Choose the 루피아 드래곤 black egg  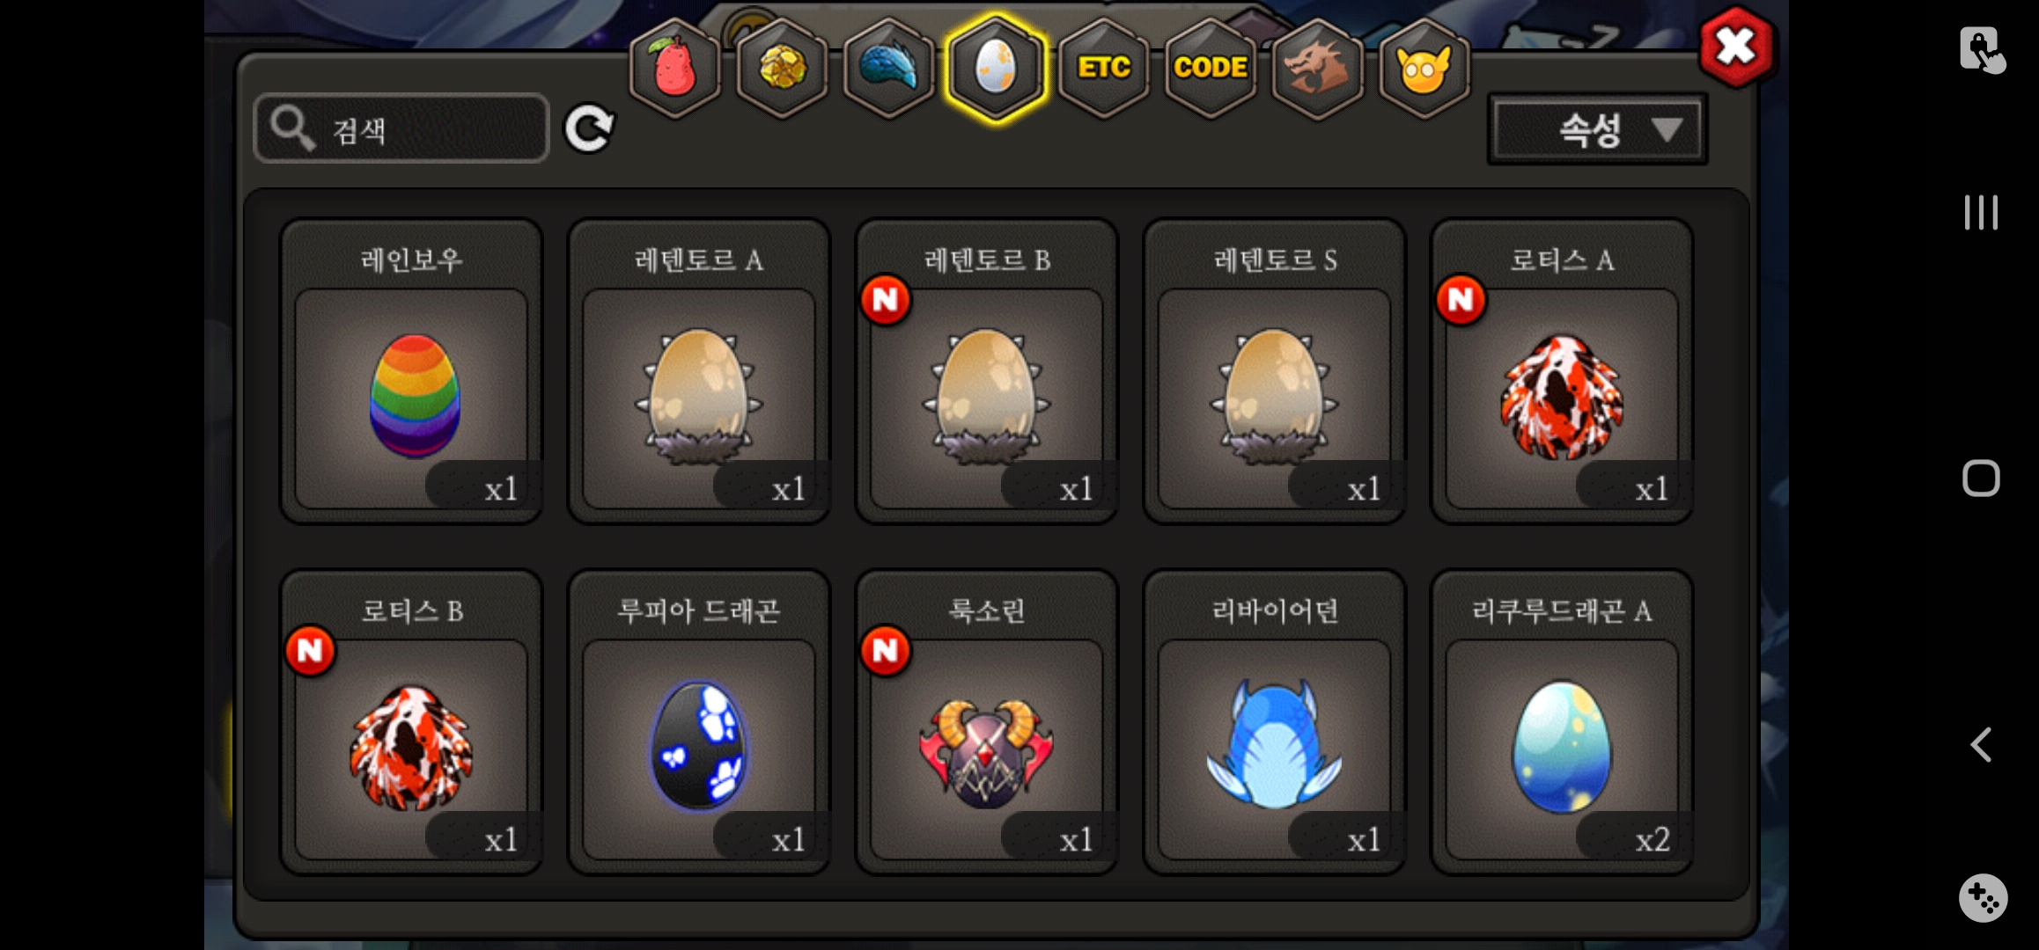[699, 722]
